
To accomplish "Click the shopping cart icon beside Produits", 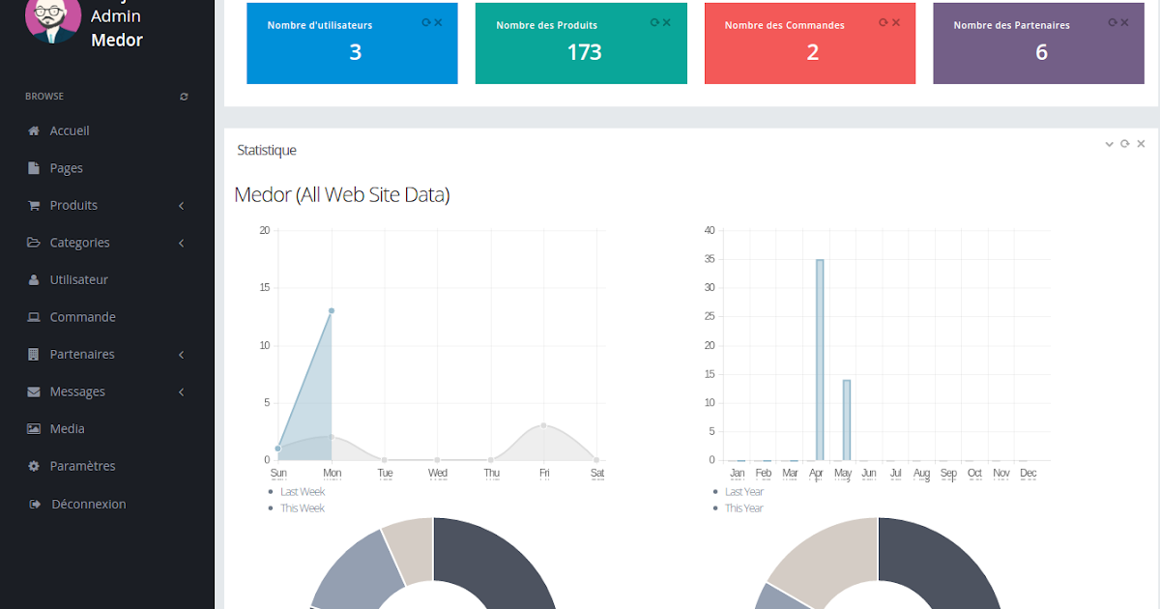I will point(34,205).
